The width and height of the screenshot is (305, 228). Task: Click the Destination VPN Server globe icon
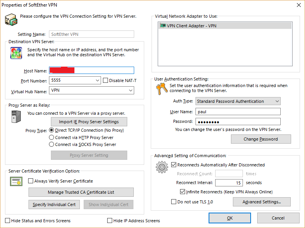pyautogui.click(x=16, y=53)
